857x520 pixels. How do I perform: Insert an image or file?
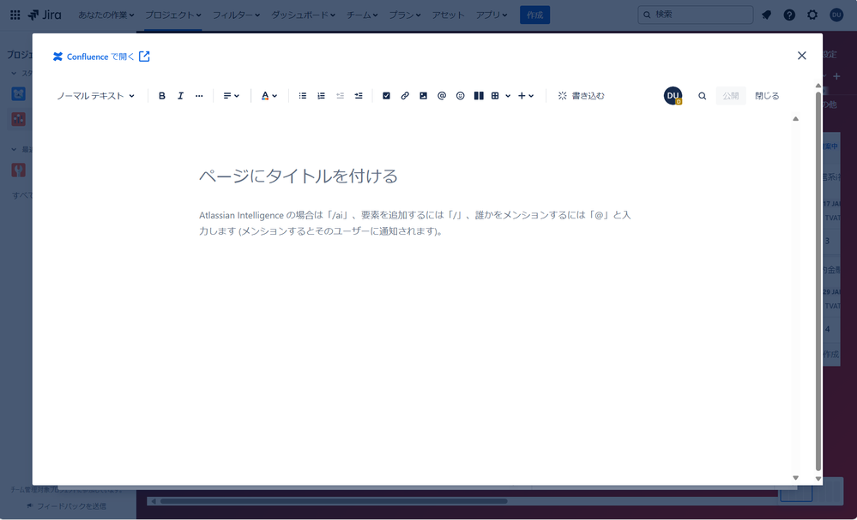[423, 95]
